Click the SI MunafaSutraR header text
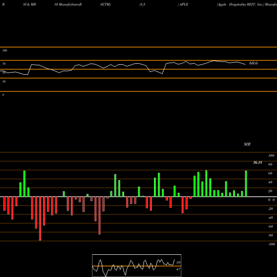The height and width of the screenshot is (277, 277). coord(68,4)
